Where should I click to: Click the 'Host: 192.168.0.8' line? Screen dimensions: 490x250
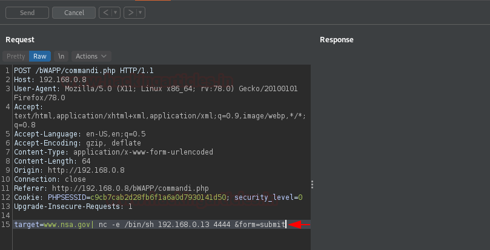click(50, 80)
